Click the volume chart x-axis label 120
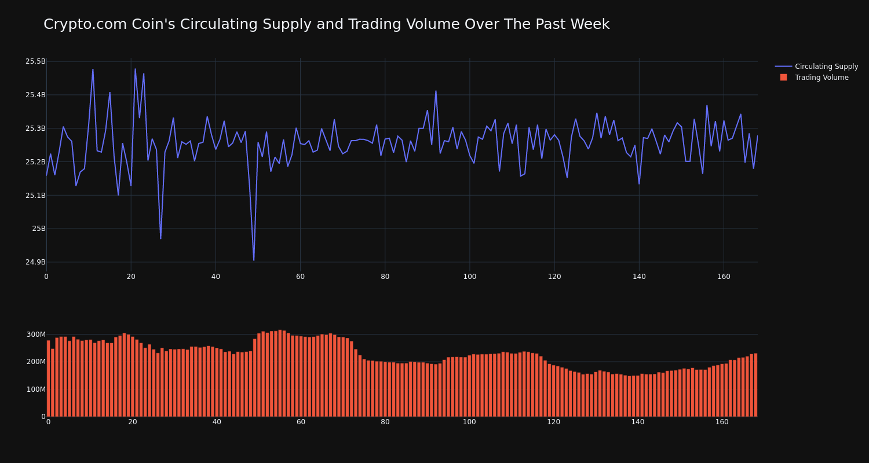This screenshot has height=463, width=869. pyautogui.click(x=554, y=422)
